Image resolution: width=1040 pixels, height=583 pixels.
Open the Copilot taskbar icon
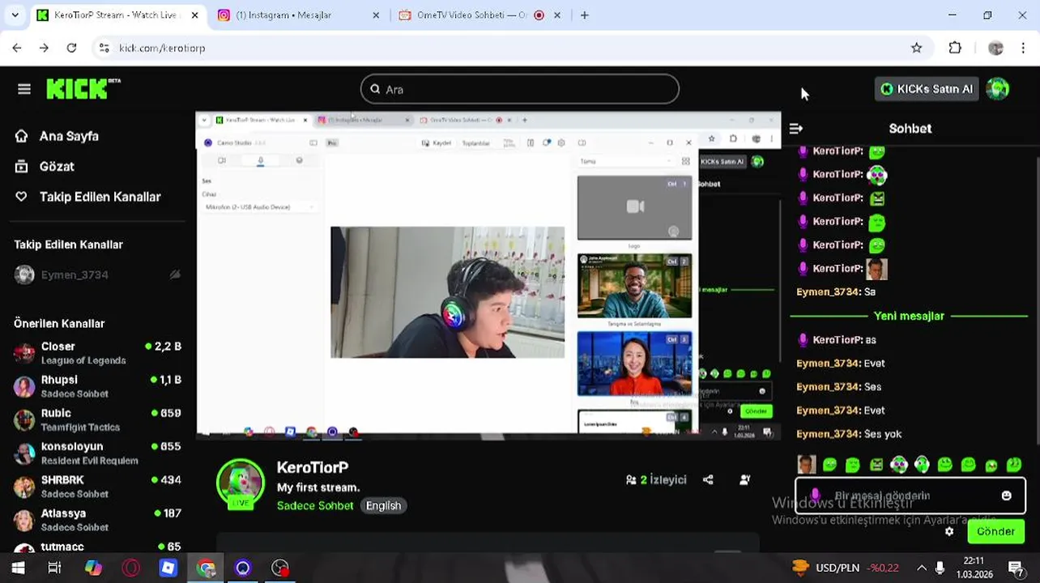pos(93,568)
